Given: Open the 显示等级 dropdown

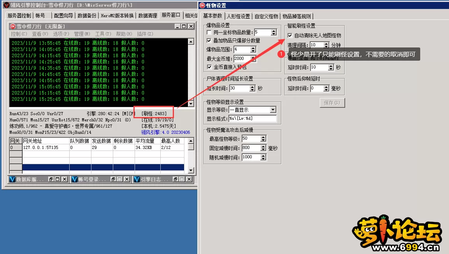Looking at the screenshot, I should pos(273,110).
